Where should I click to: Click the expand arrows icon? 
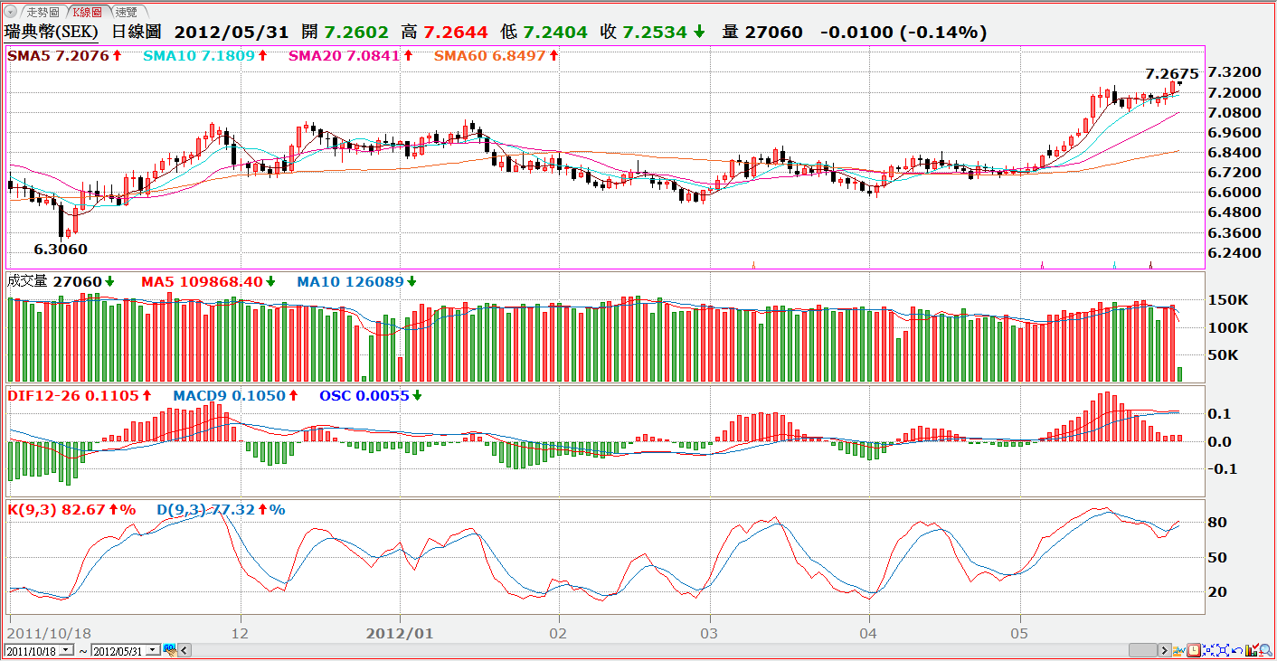[x=1223, y=650]
